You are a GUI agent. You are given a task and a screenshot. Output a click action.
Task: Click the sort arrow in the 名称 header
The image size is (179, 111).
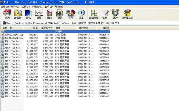tap(11, 28)
